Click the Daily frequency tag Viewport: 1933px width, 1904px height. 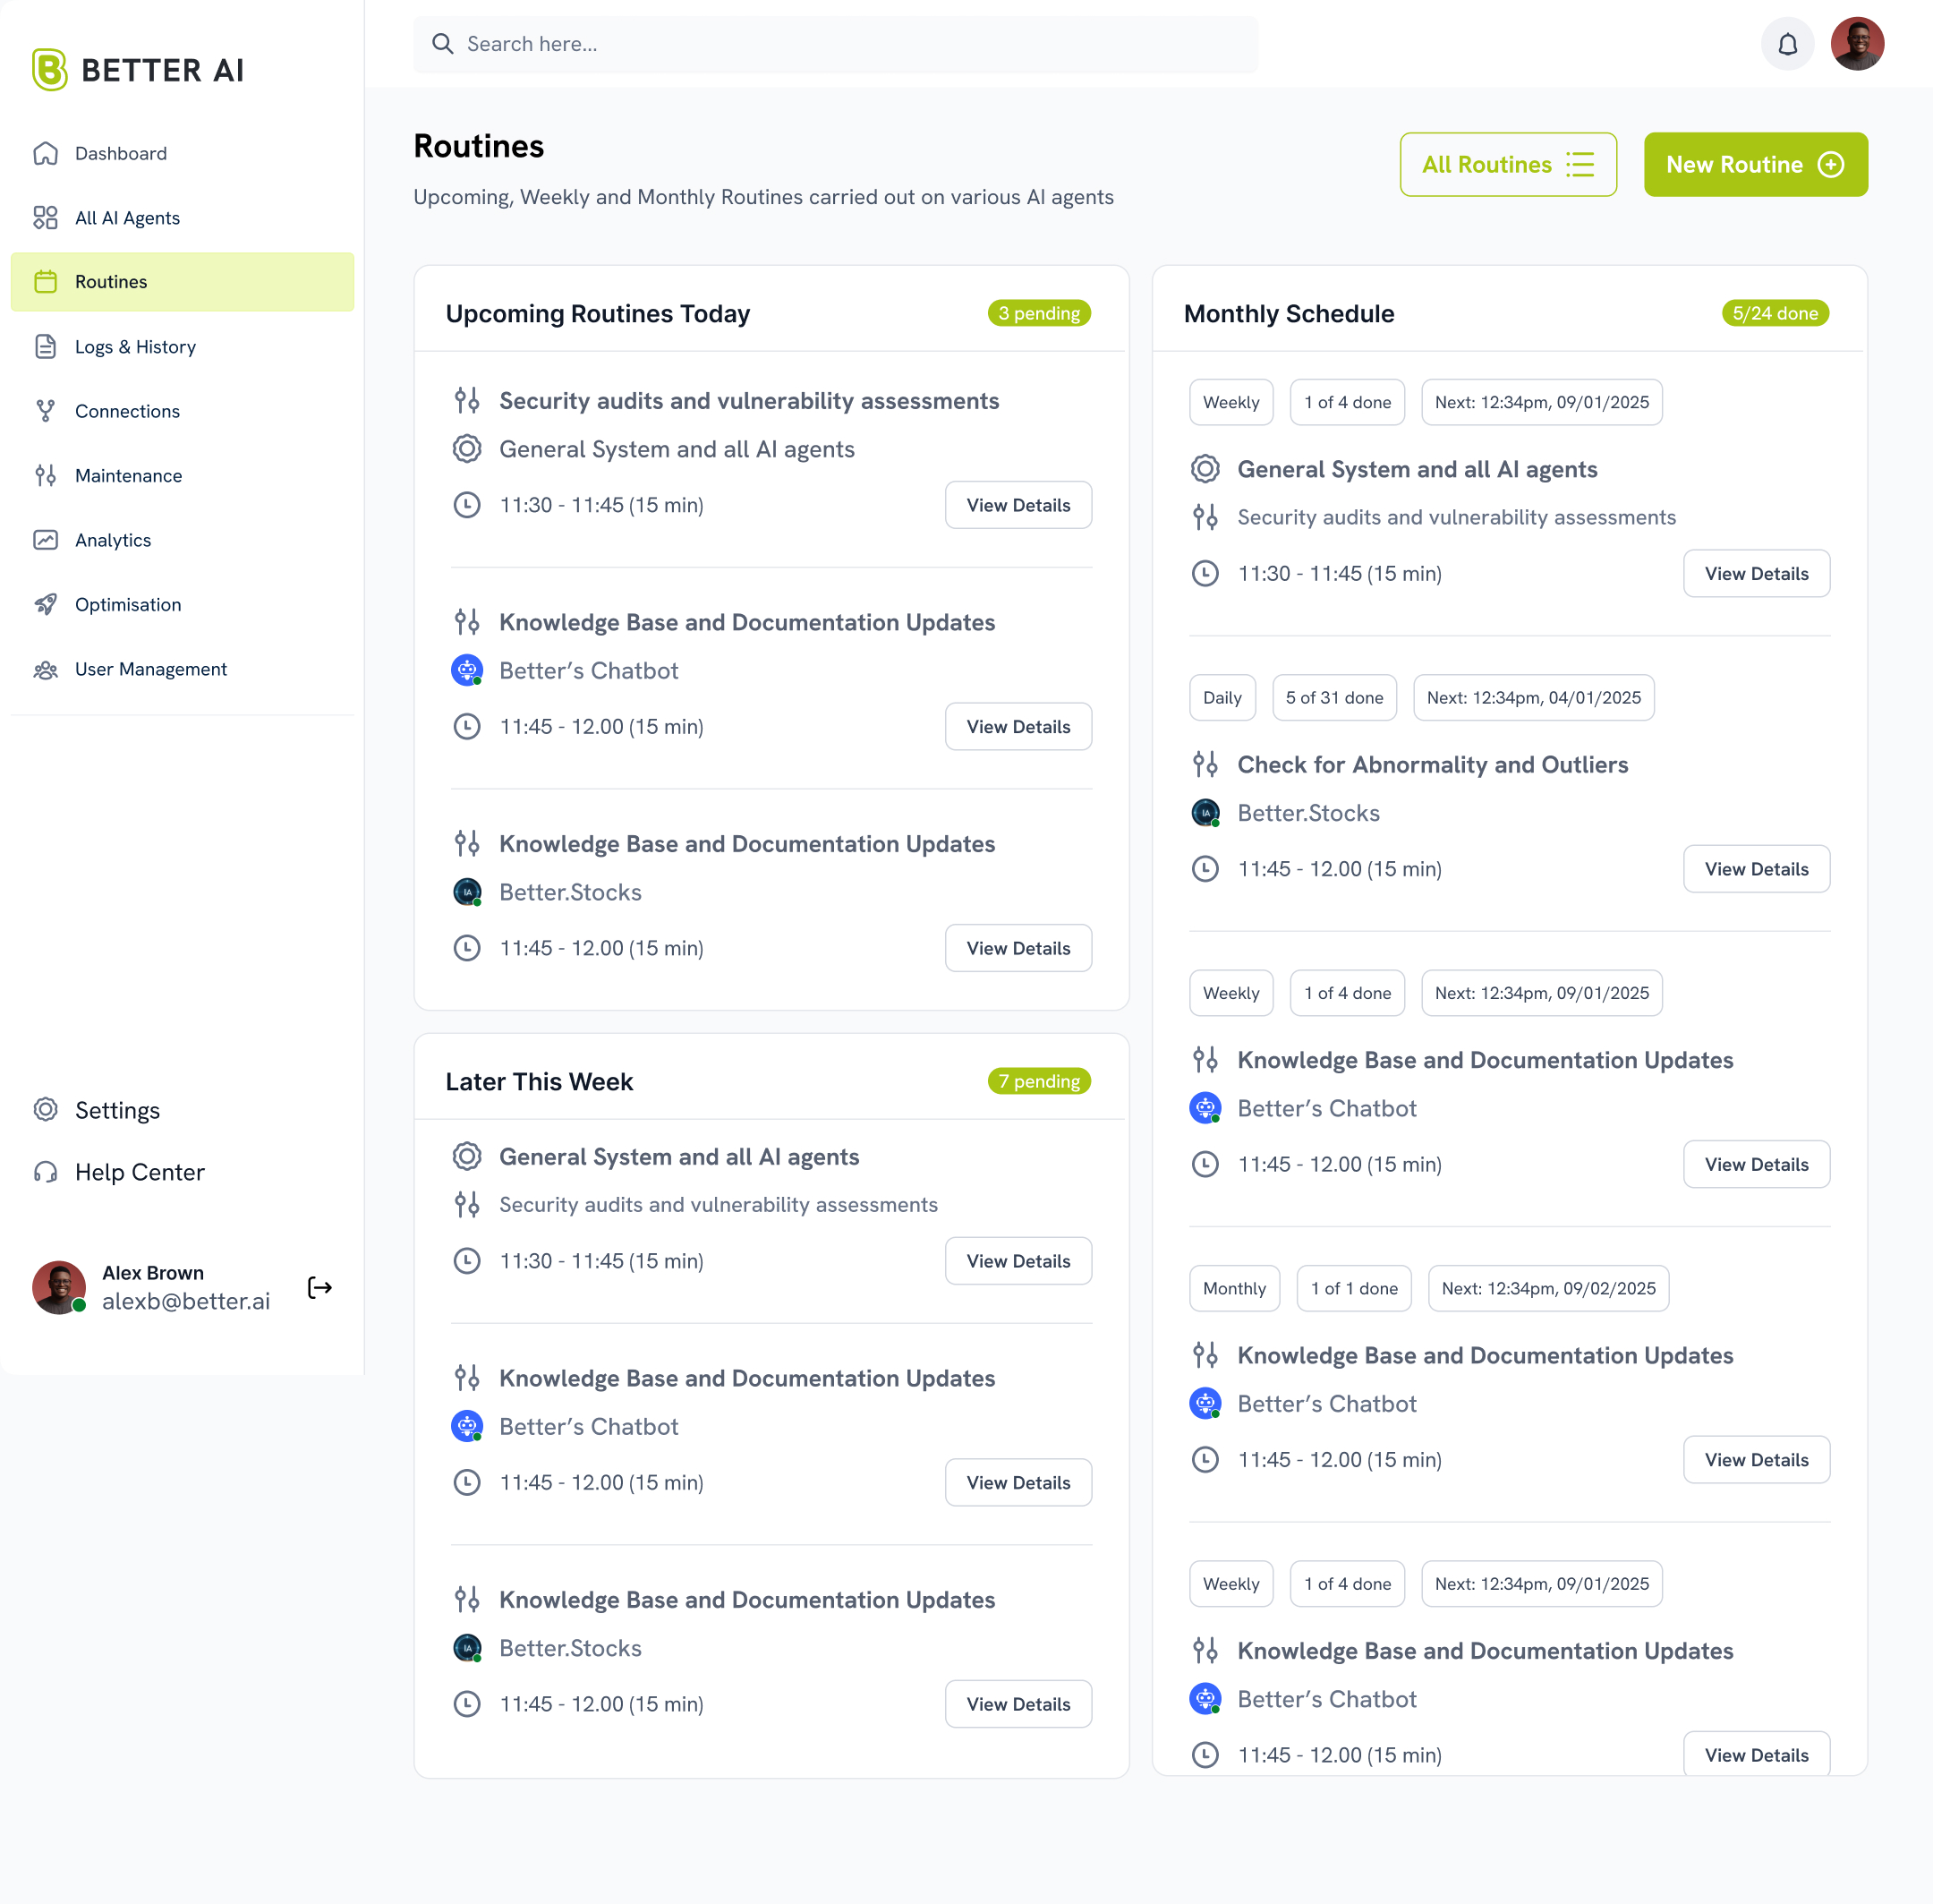pyautogui.click(x=1222, y=698)
